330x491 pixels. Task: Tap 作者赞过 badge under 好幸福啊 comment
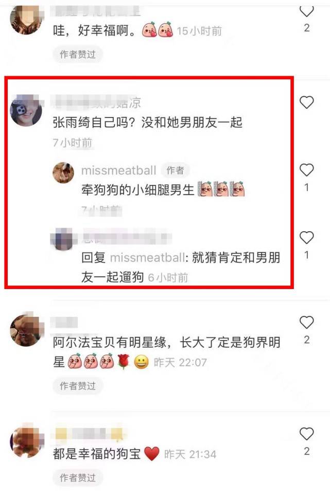(x=78, y=54)
